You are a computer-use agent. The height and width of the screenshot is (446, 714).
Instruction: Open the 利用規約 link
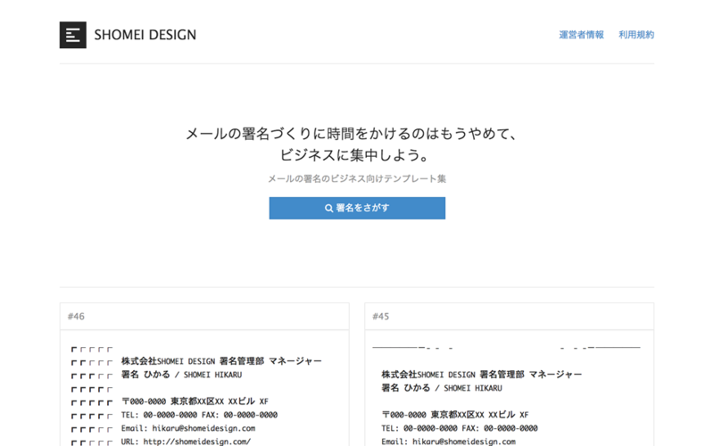click(636, 35)
